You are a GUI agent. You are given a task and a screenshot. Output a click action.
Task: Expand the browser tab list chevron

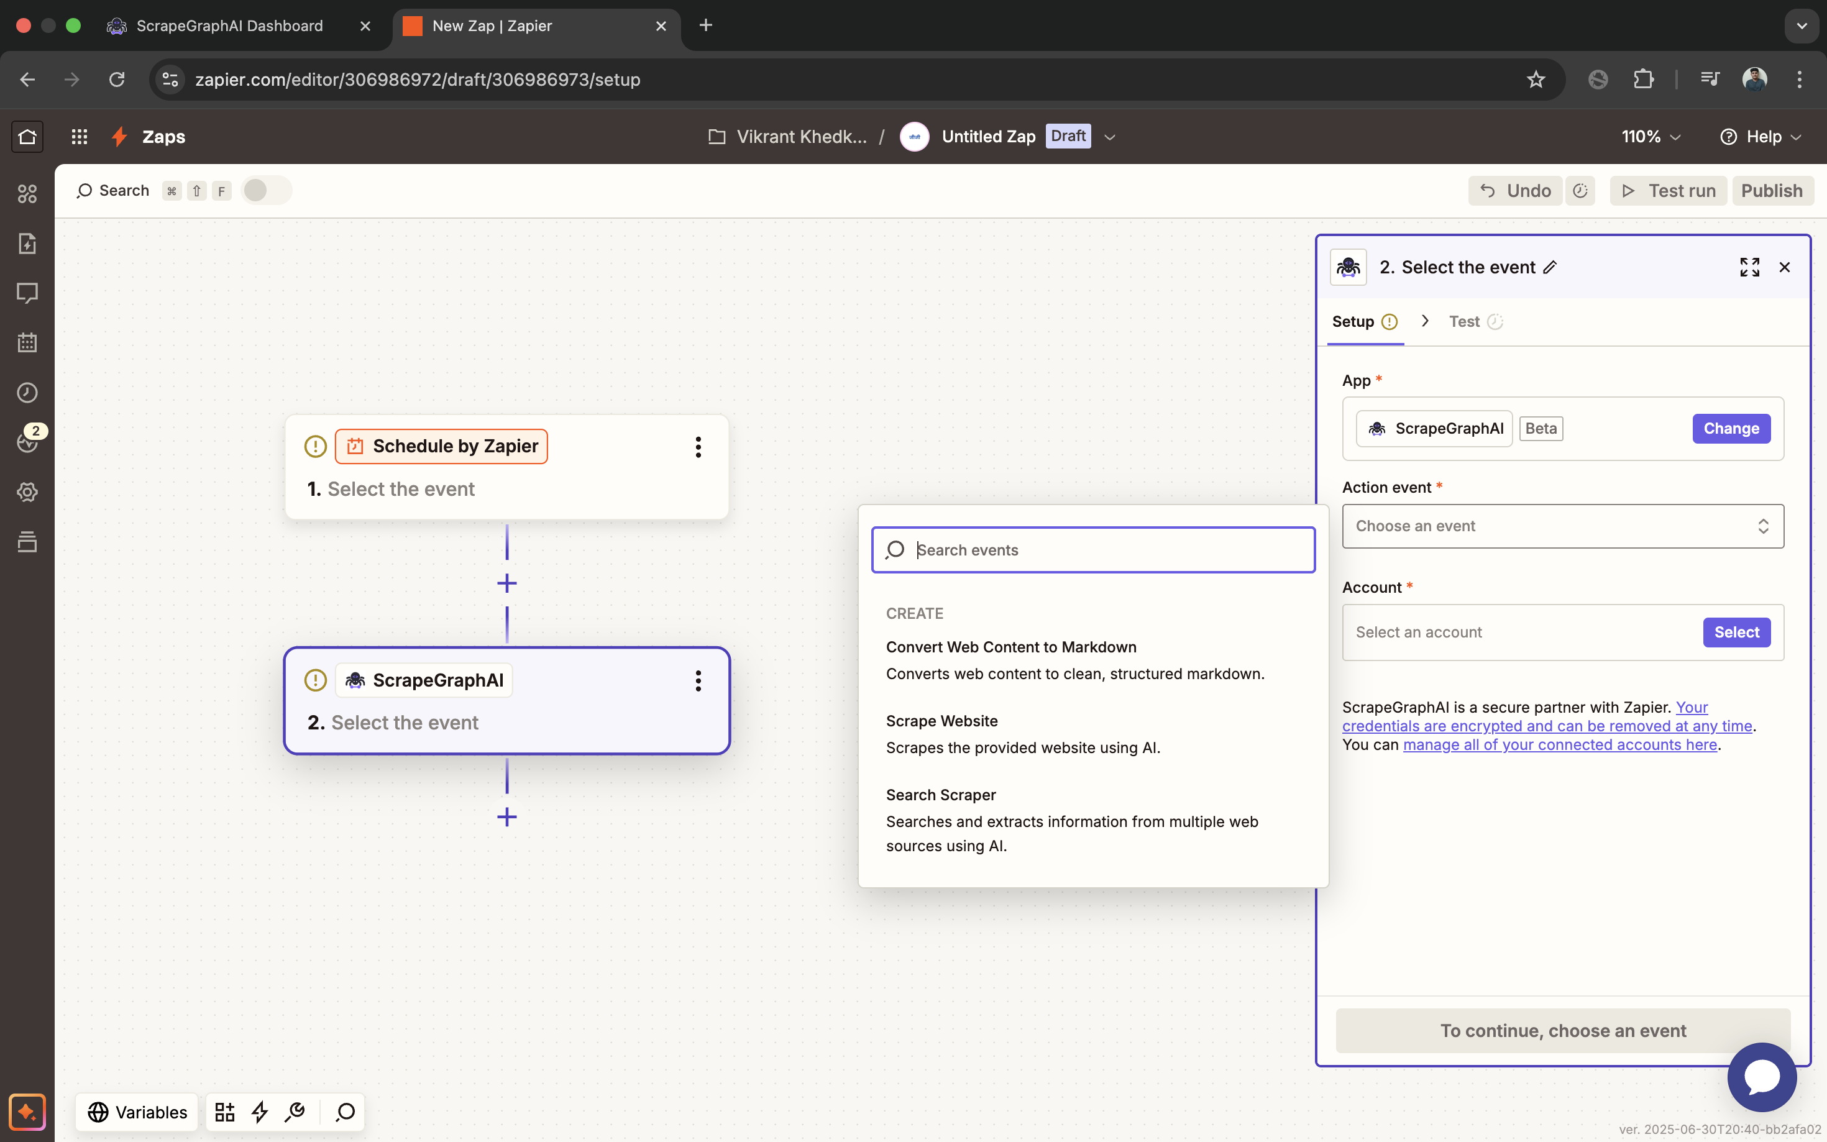click(1802, 25)
